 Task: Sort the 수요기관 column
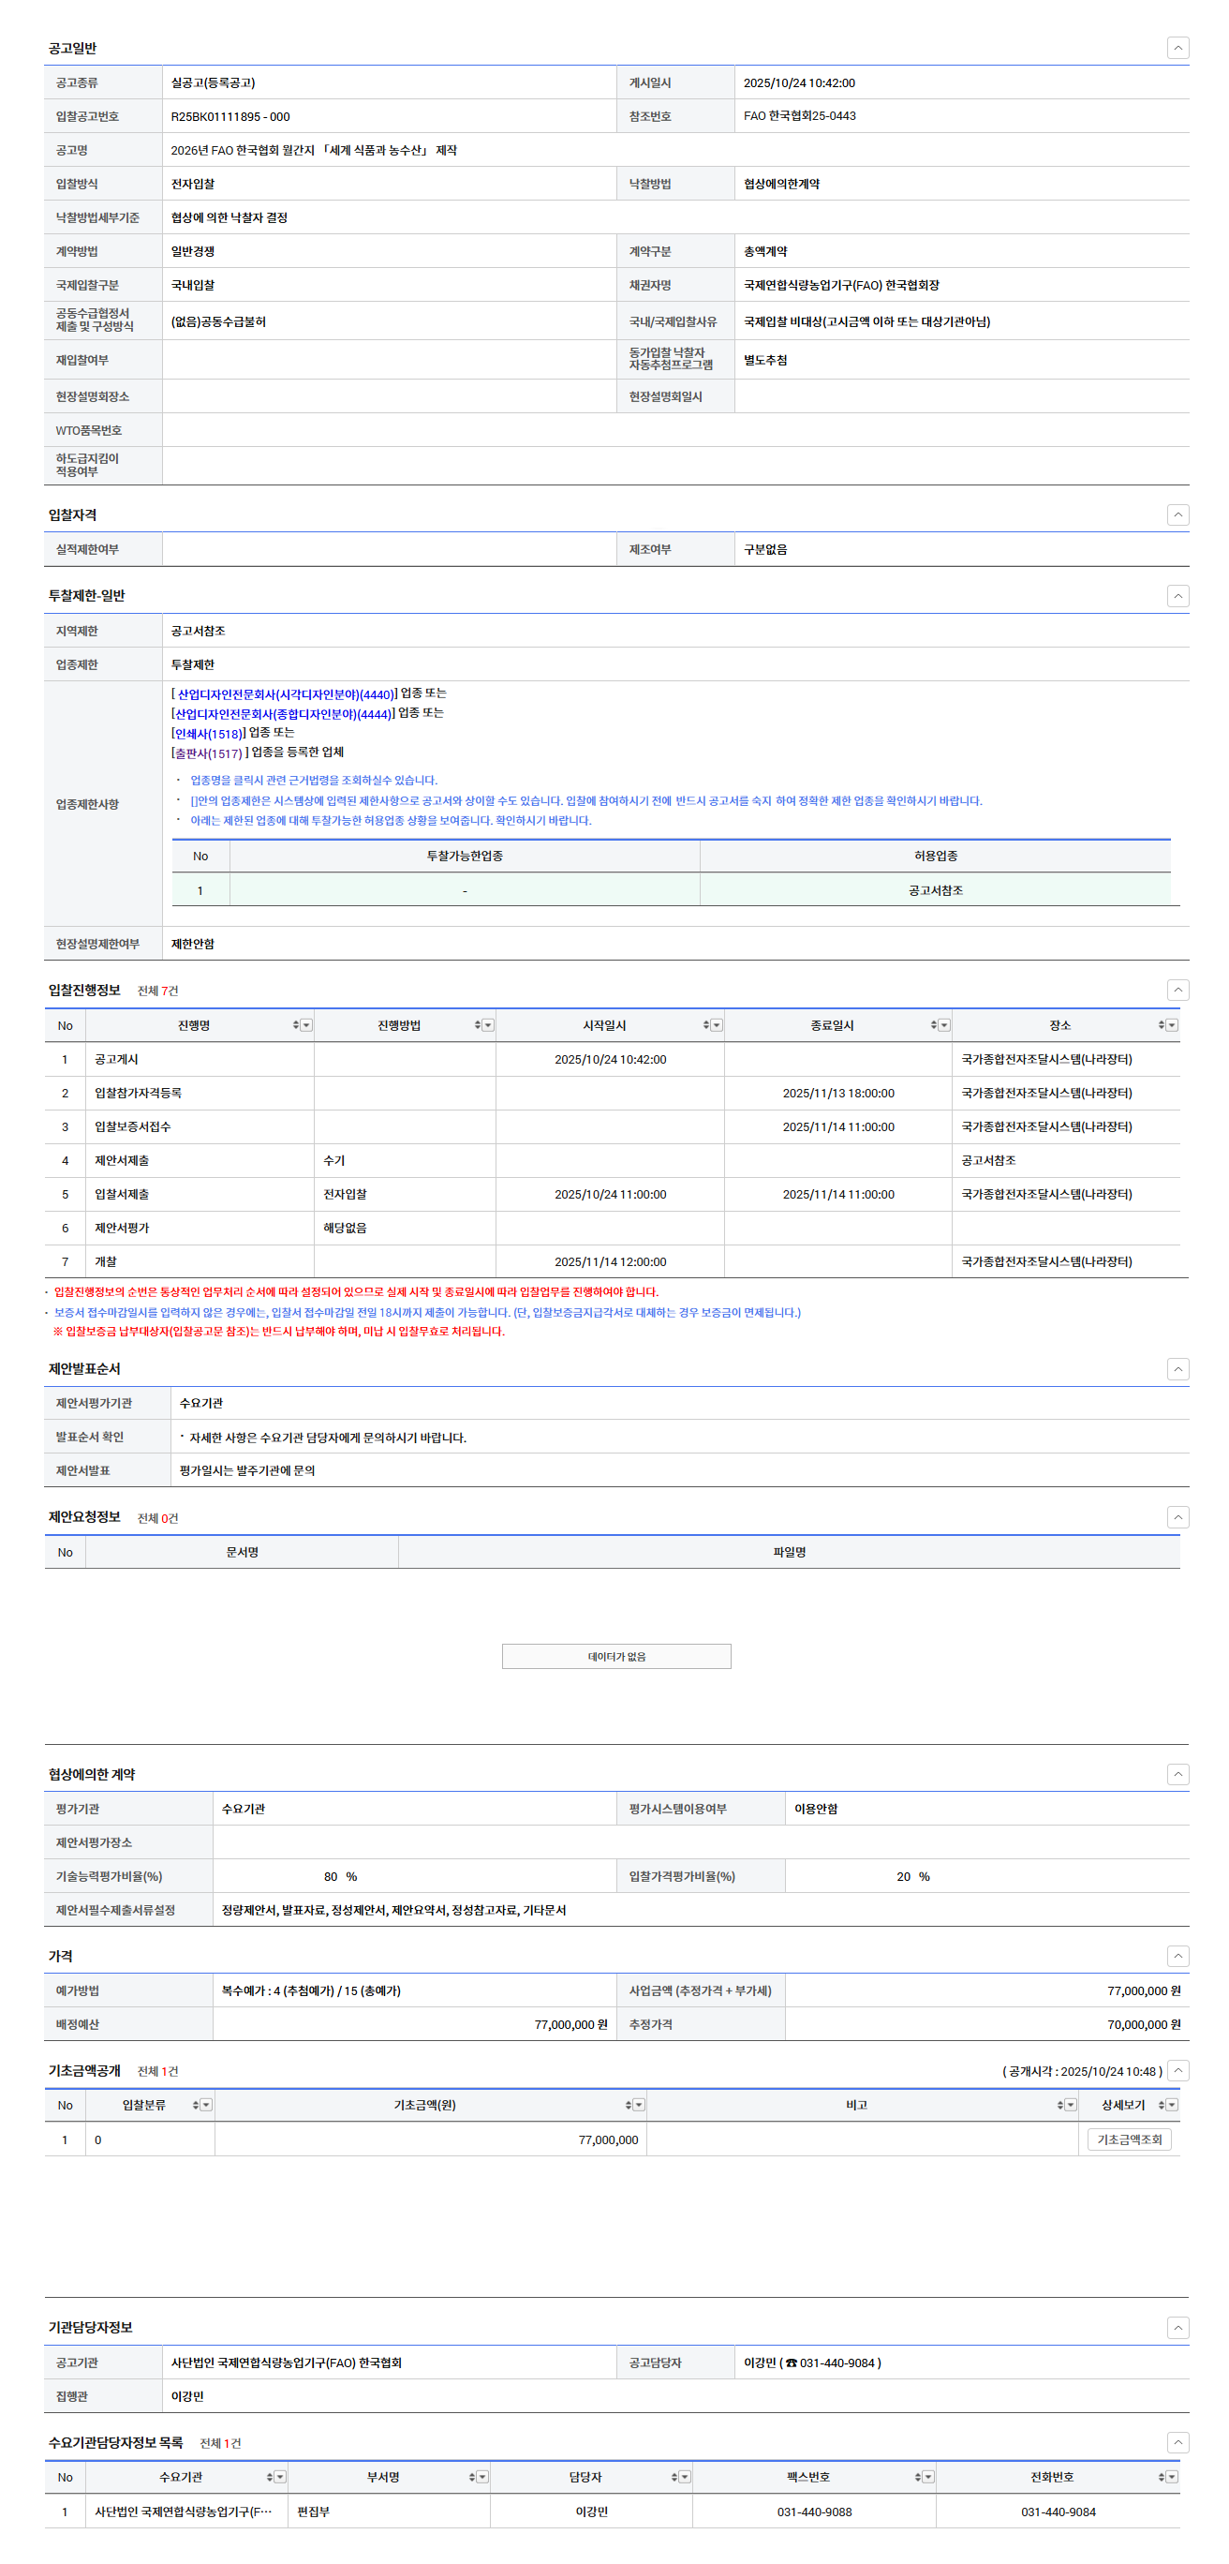(x=270, y=2478)
